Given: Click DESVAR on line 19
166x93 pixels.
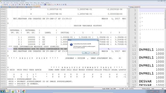Looking at the screenshot, I should pos(145,81).
